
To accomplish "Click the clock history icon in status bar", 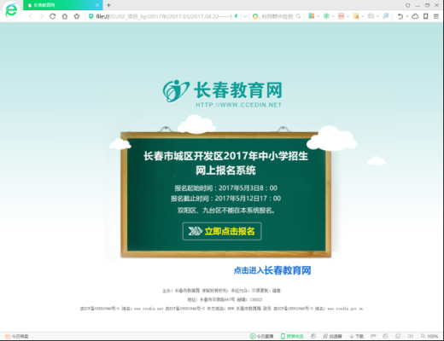I will click(x=313, y=336).
